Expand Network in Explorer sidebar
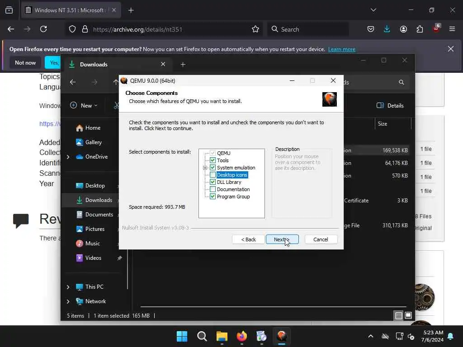Image resolution: width=463 pixels, height=347 pixels. [x=68, y=301]
